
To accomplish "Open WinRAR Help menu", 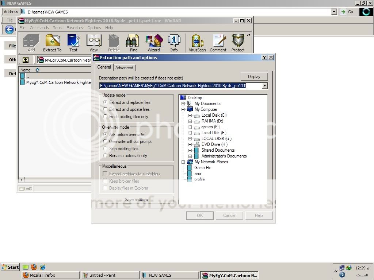I will point(109,28).
